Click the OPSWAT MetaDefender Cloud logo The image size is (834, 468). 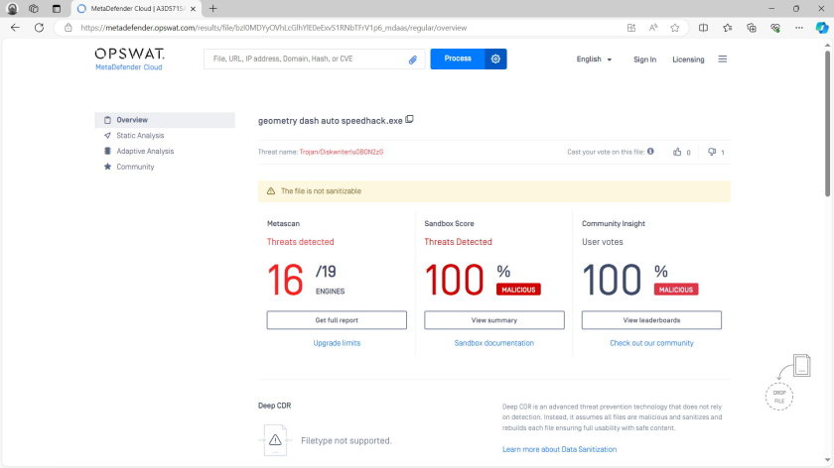(x=129, y=58)
